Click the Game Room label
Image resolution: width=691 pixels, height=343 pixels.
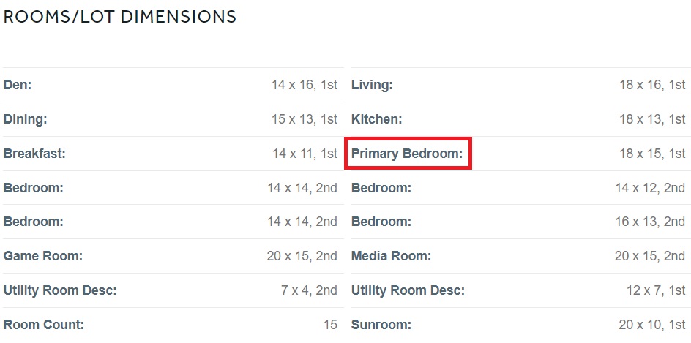[x=43, y=256]
